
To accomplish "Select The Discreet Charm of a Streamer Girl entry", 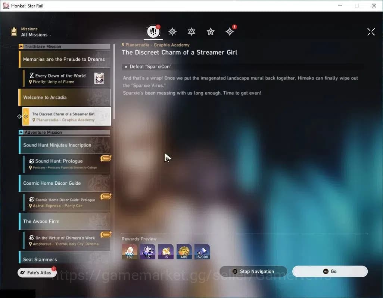I will tap(66, 117).
